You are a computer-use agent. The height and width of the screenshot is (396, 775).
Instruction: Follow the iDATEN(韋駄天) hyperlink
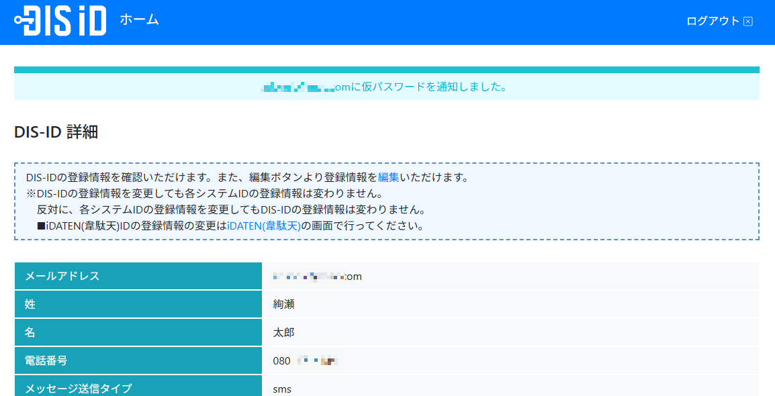click(x=264, y=226)
